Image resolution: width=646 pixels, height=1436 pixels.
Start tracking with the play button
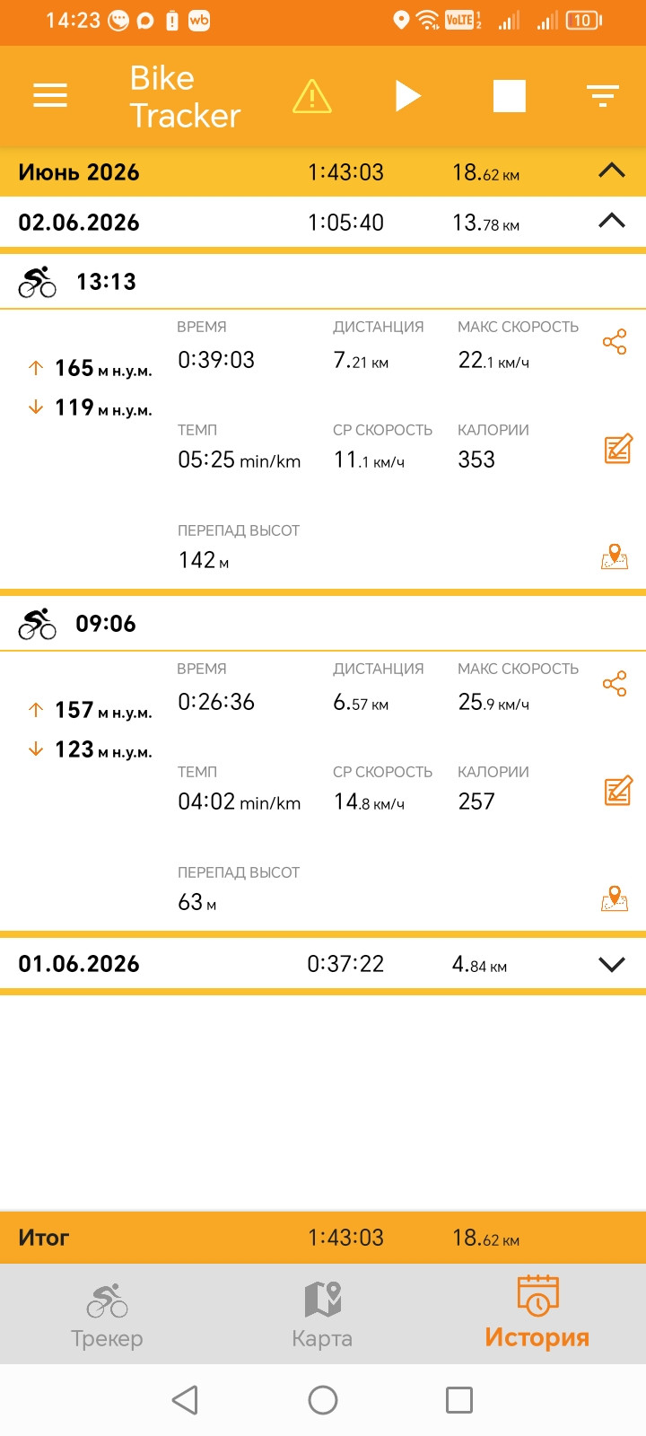tap(408, 96)
